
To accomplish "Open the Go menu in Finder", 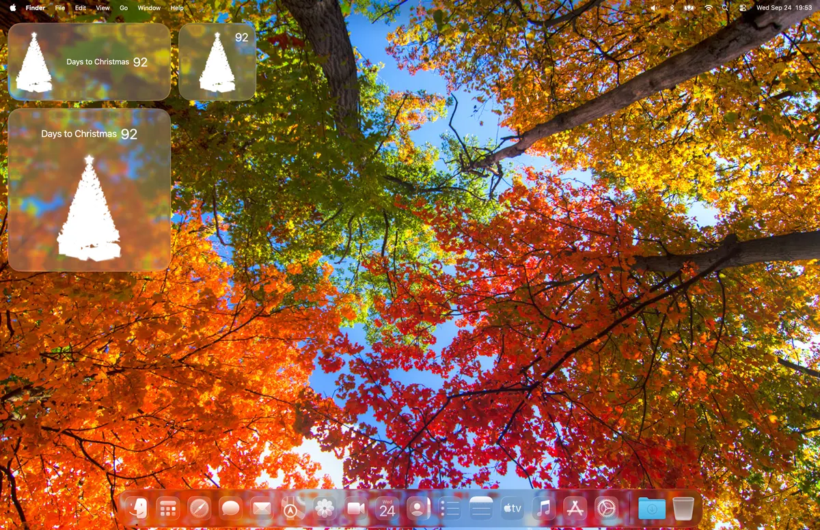I will (124, 8).
